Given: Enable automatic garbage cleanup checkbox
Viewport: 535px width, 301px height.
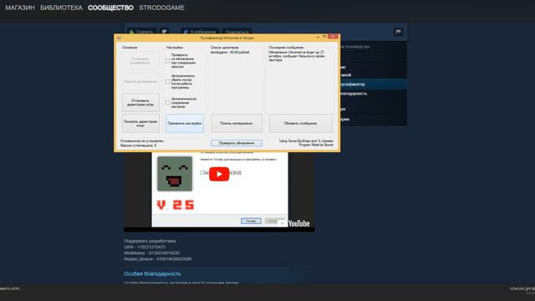Looking at the screenshot, I should pyautogui.click(x=167, y=82).
